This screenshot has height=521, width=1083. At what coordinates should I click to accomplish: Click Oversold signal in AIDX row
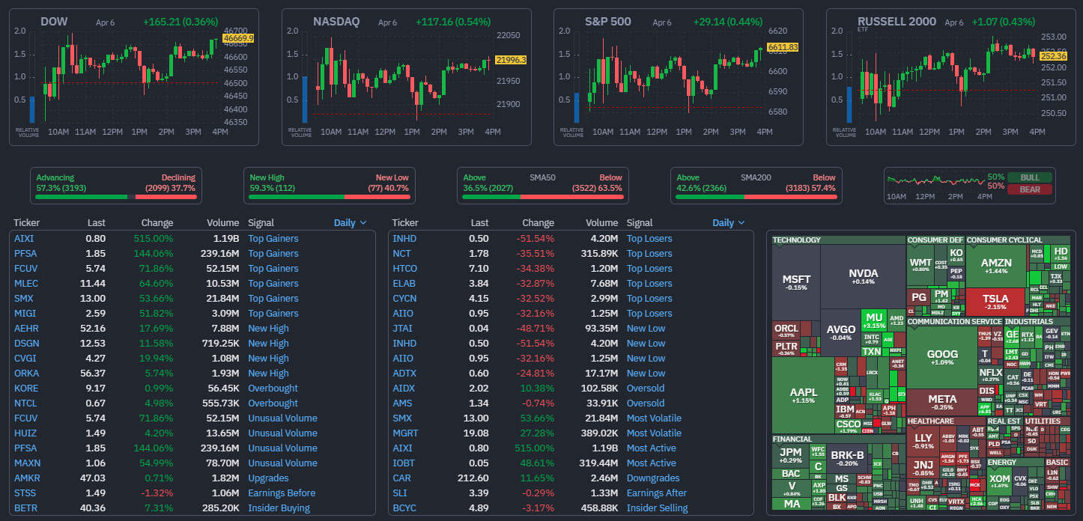coord(646,388)
